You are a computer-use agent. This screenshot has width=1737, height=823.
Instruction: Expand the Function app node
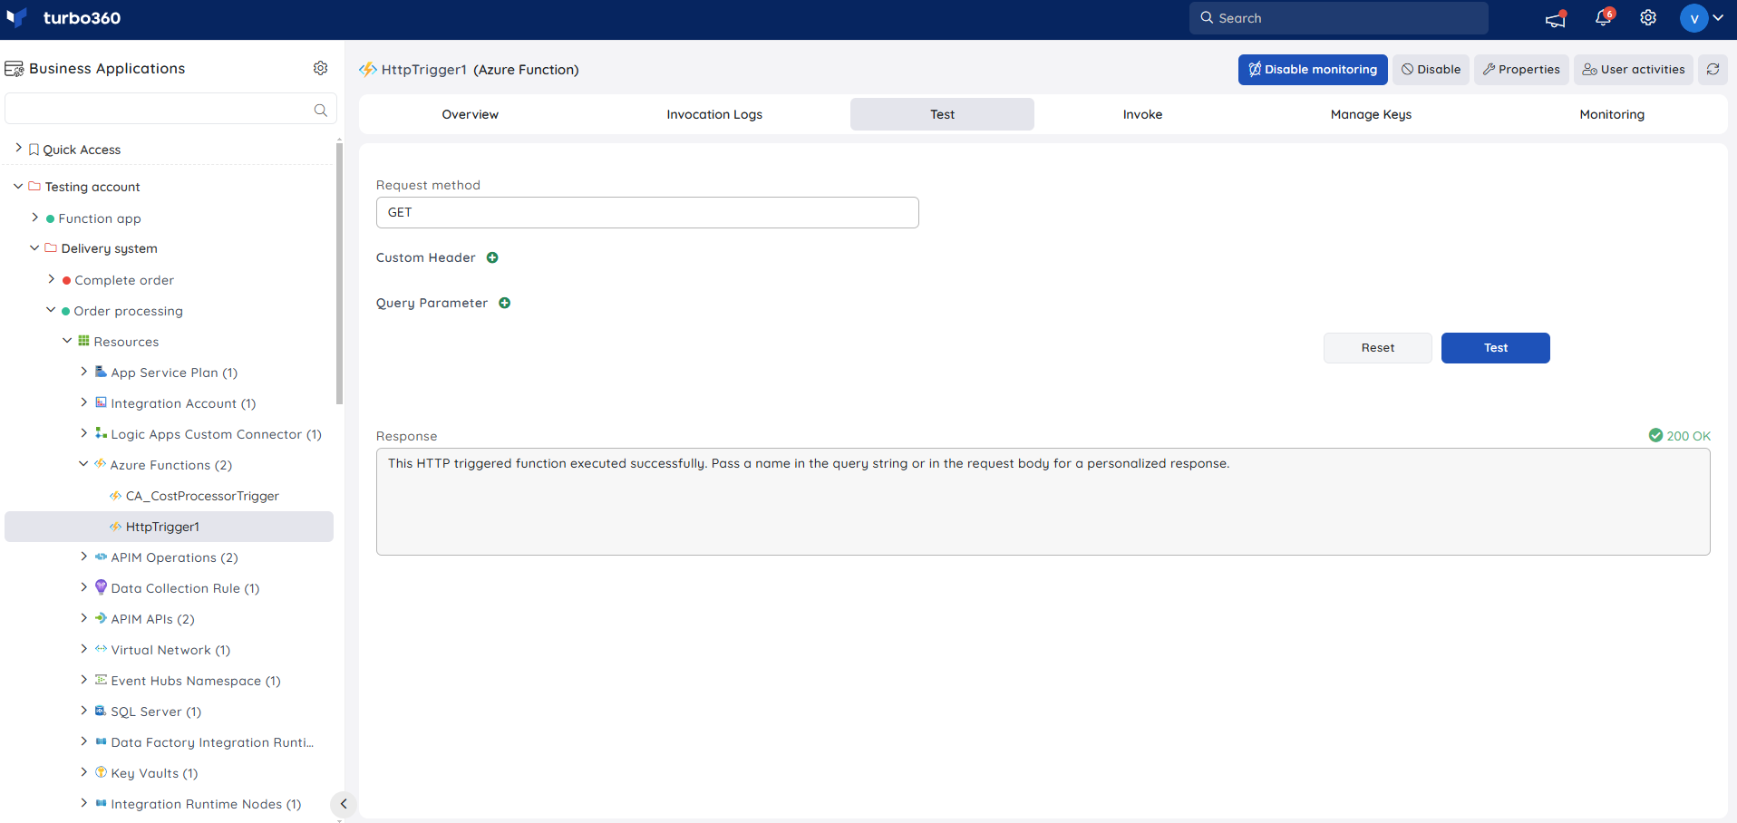(34, 218)
